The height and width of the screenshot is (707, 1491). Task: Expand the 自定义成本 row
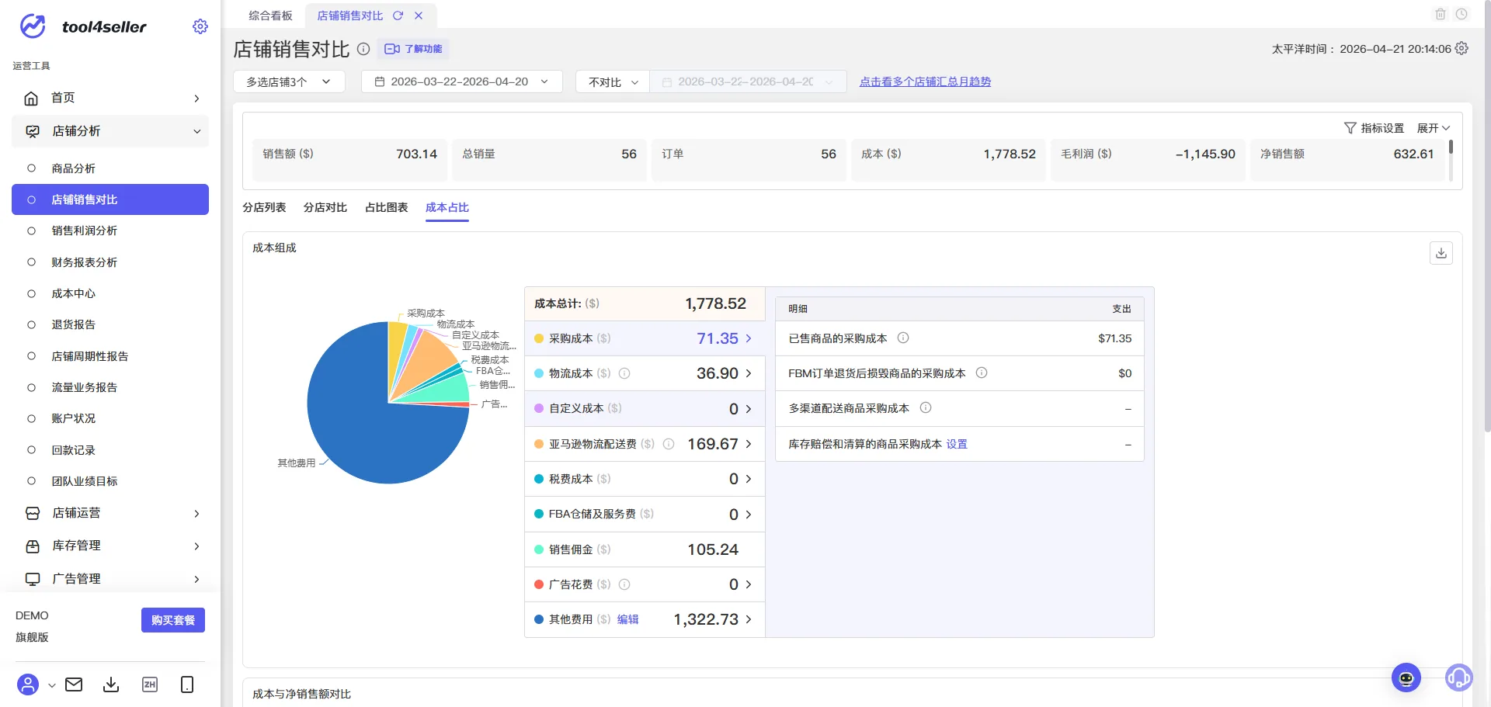[645, 408]
